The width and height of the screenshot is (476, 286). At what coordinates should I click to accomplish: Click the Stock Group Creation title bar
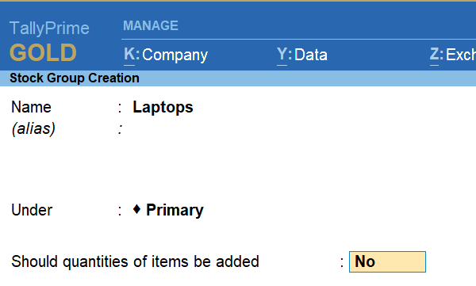point(238,78)
